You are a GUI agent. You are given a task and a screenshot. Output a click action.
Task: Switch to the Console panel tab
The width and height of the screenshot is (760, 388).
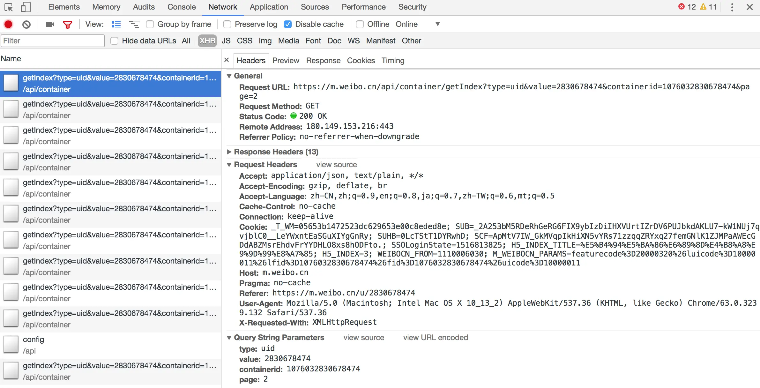181,7
